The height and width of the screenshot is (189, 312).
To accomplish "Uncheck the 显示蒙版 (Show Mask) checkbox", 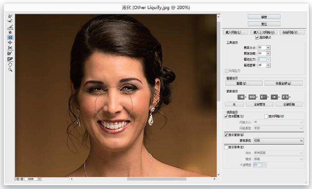I will [226, 134].
